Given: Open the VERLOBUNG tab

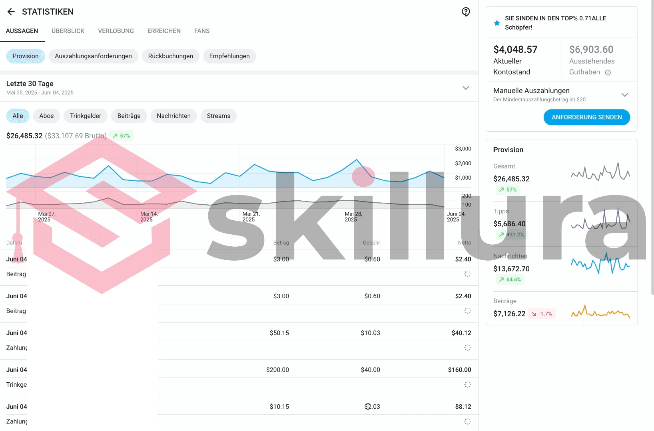Looking at the screenshot, I should [x=116, y=31].
